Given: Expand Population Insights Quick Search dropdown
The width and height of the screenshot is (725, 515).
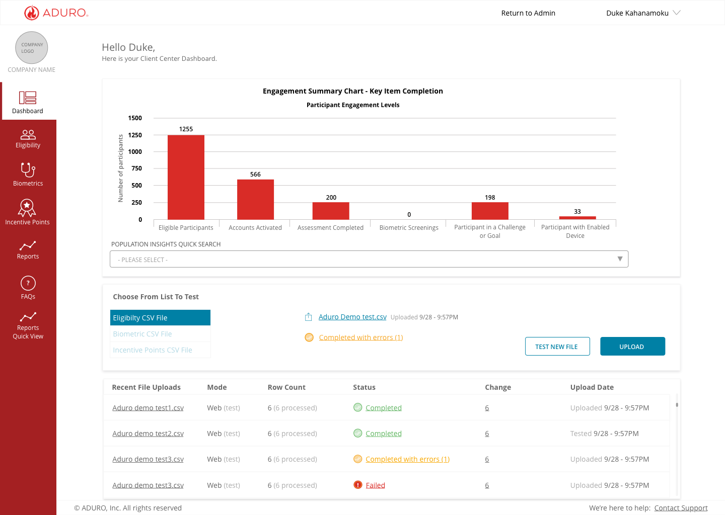Looking at the screenshot, I should coord(369,259).
